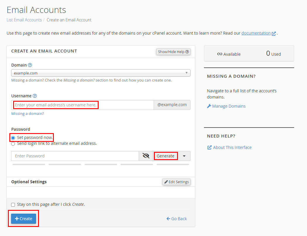Open the Username help tooltip icon
The width and height of the screenshot is (307, 236).
(x=35, y=96)
